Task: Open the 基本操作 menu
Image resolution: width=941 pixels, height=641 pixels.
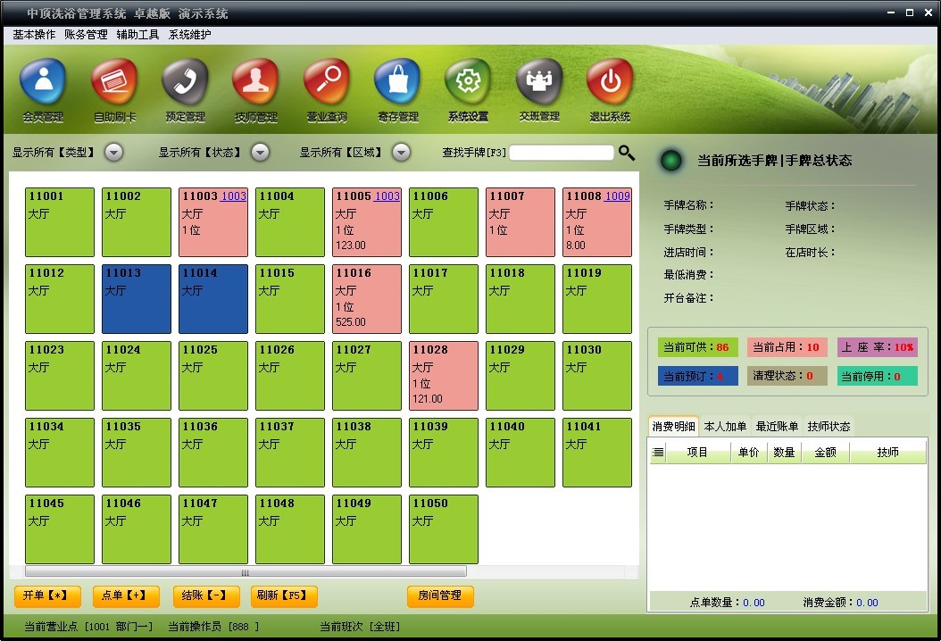Action: (34, 35)
